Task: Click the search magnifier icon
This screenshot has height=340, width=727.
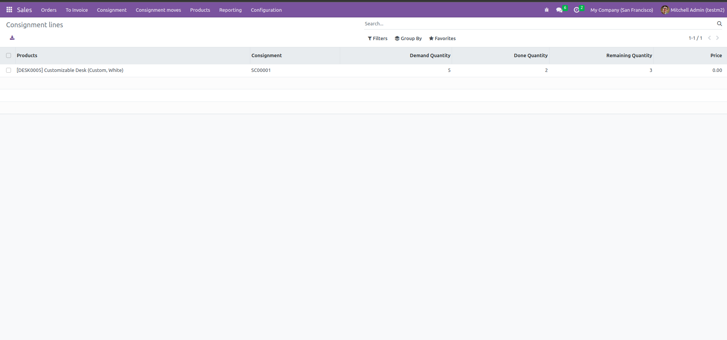Action: pyautogui.click(x=719, y=23)
